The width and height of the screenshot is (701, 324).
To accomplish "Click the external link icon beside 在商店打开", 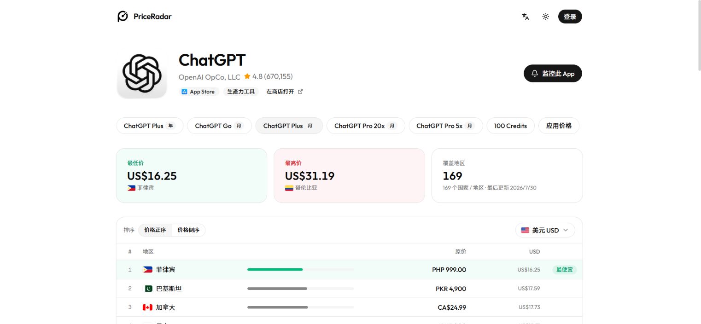I will point(300,92).
